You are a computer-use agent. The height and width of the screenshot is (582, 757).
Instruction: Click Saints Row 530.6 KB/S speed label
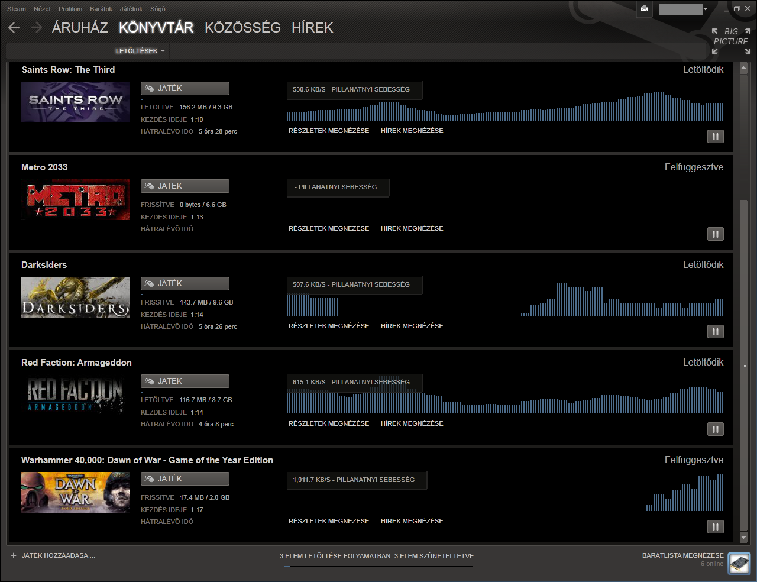(354, 89)
